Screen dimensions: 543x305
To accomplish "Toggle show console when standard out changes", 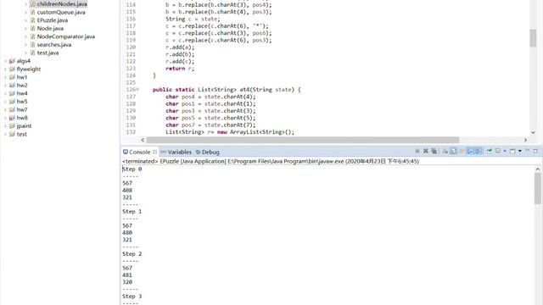I will pos(470,151).
